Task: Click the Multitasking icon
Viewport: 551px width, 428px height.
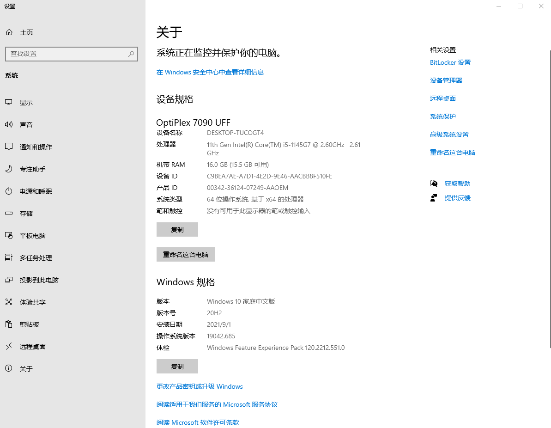Action: 9,257
